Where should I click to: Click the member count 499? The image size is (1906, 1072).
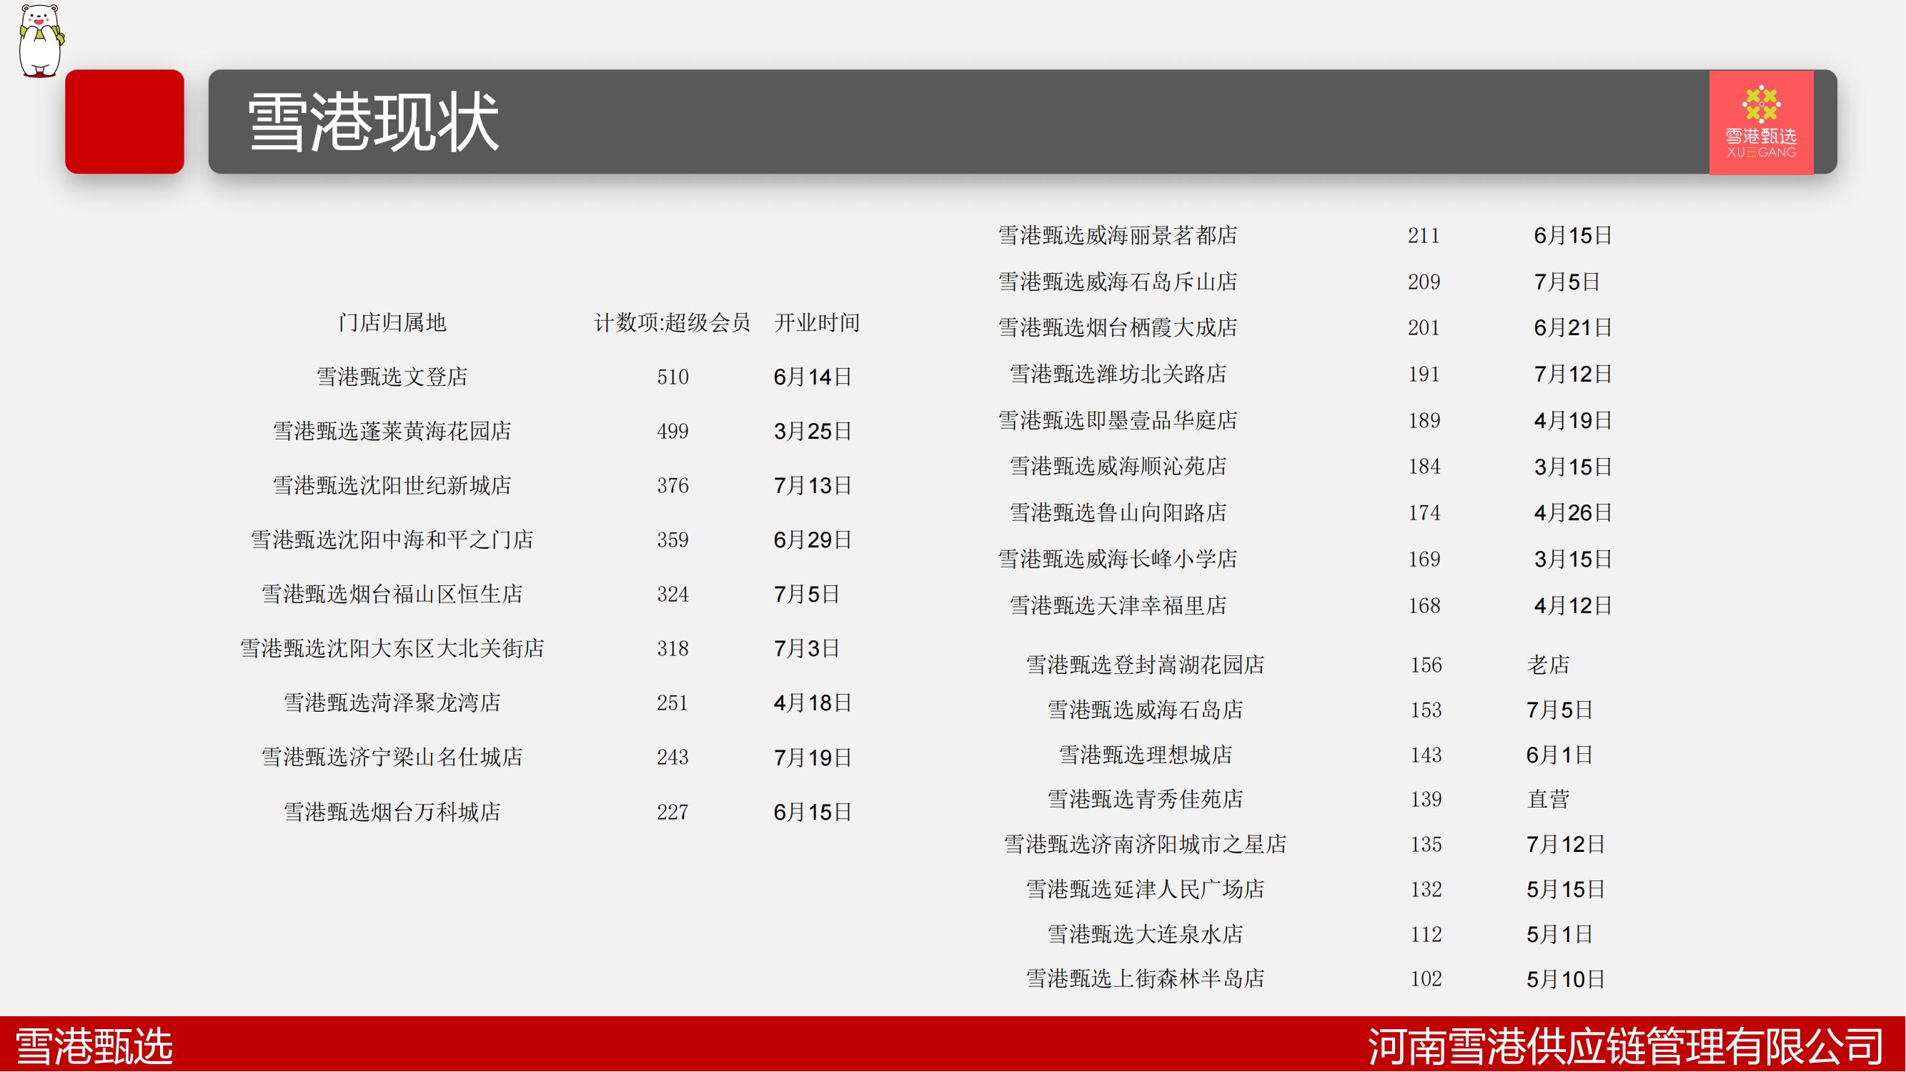[672, 430]
